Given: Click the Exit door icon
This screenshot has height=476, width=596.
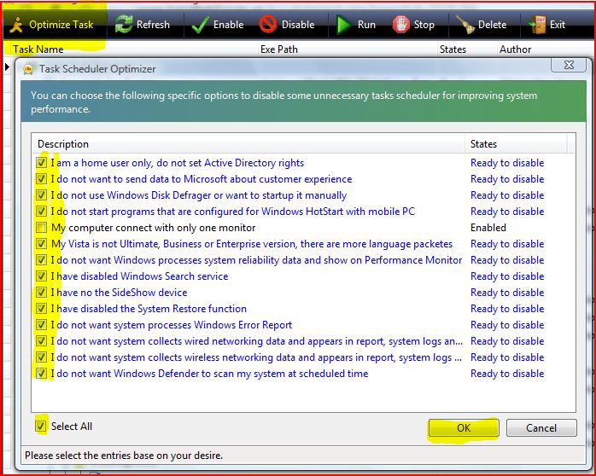Looking at the screenshot, I should pos(537,25).
